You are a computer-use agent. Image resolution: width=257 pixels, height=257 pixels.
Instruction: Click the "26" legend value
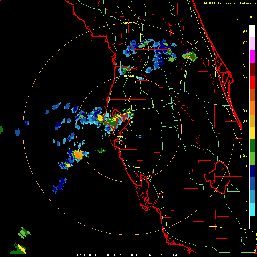coord(245,144)
